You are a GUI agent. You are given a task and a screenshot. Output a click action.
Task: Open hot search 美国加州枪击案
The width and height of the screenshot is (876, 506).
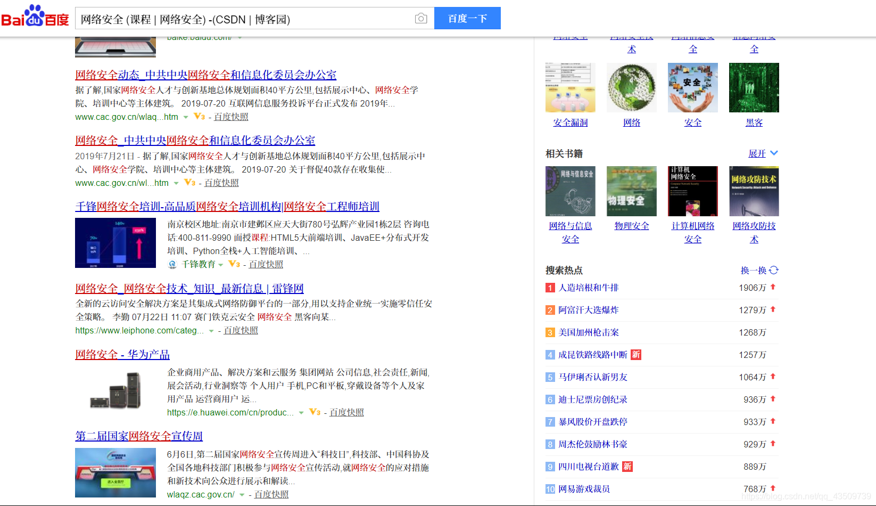point(589,332)
